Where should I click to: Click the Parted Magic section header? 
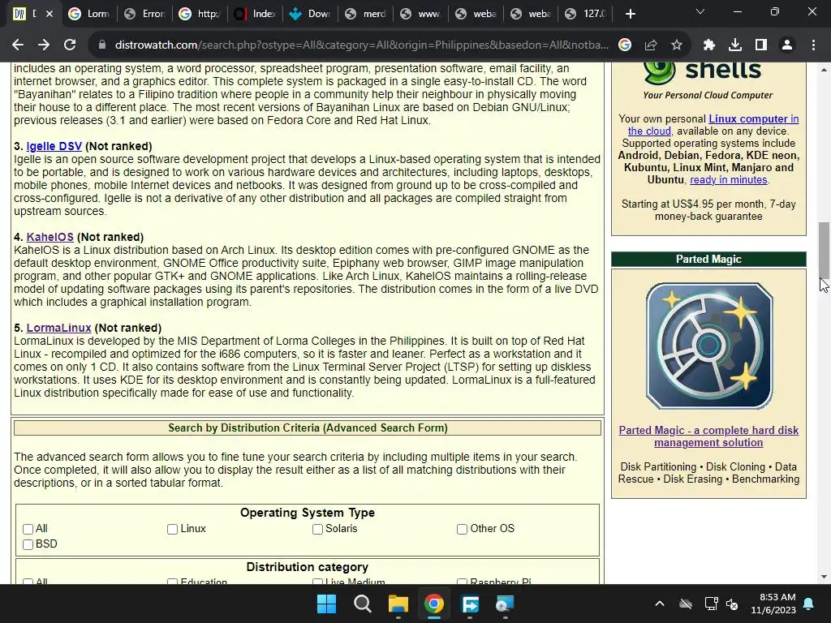pyautogui.click(x=708, y=259)
